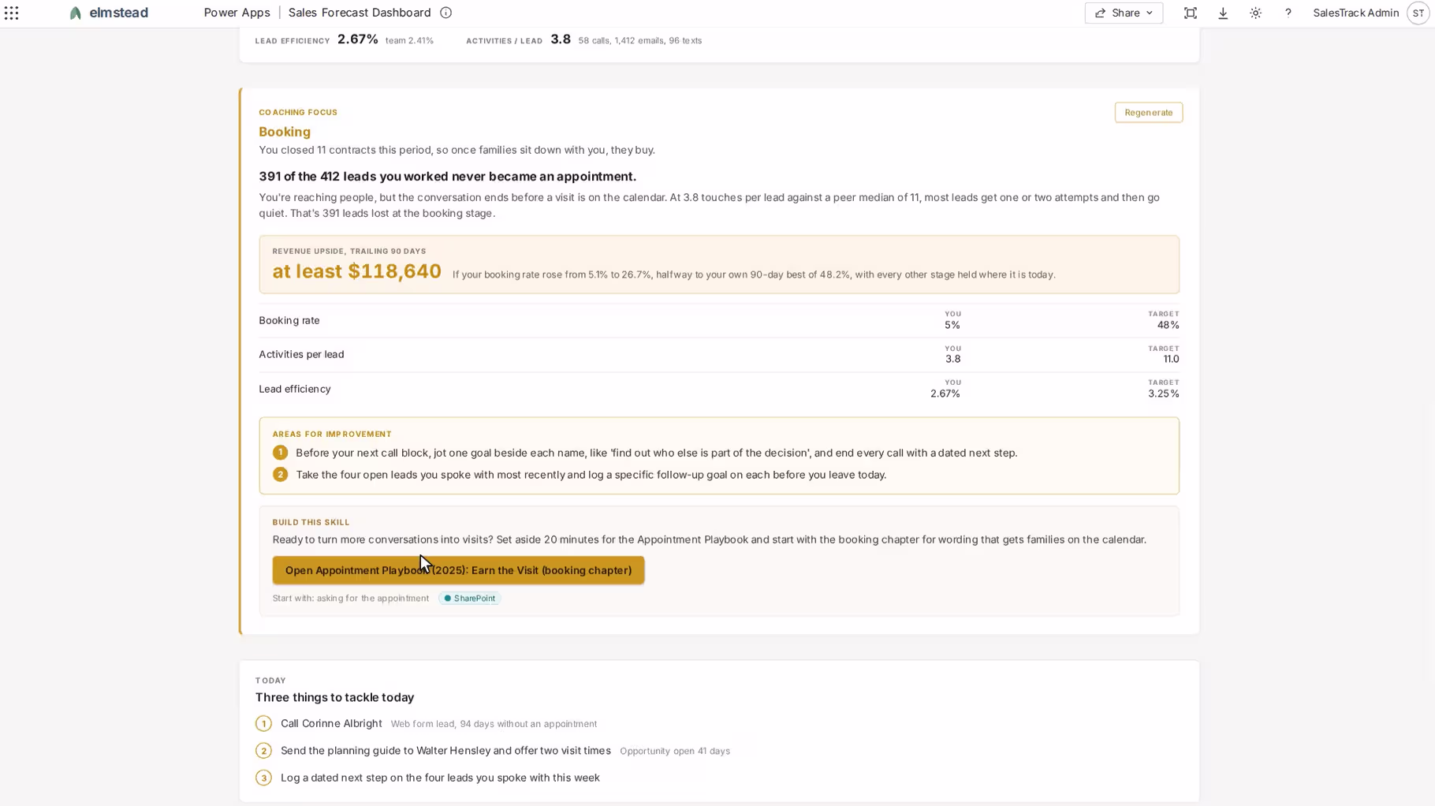Click the Activities per lead row label
Screen dimensions: 1435x806
tap(301, 354)
